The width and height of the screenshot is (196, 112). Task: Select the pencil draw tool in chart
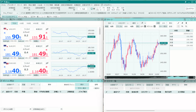[178, 23]
